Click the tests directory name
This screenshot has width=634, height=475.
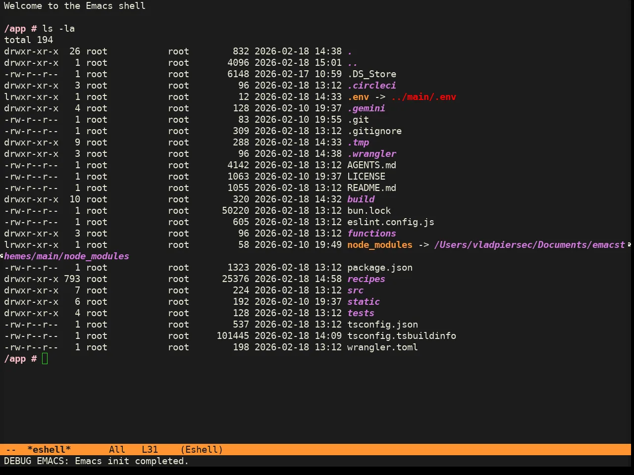tap(361, 313)
